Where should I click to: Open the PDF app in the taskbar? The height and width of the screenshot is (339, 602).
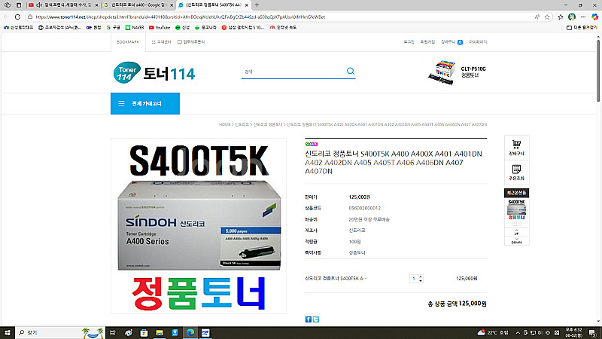coord(205,332)
